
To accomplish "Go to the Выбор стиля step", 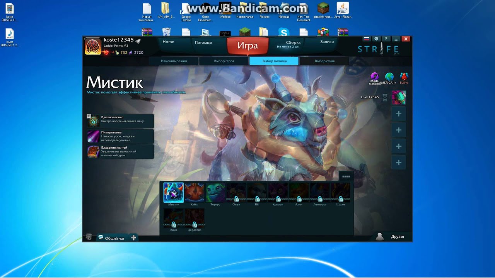I will pyautogui.click(x=324, y=61).
